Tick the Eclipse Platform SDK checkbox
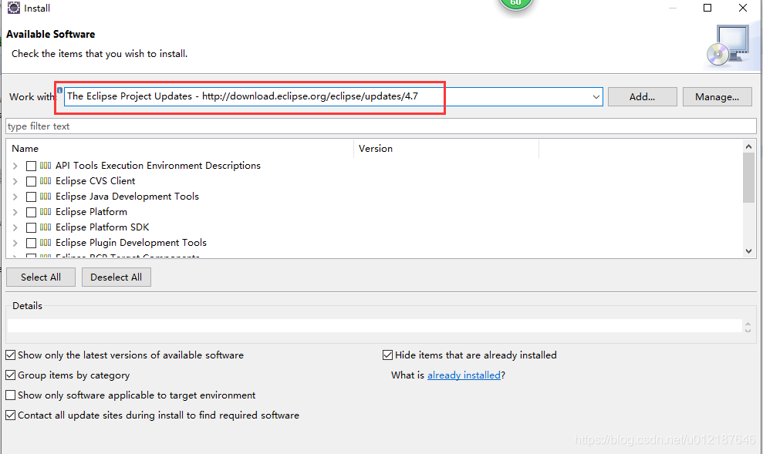Viewport: 763px width, 454px height. click(31, 227)
